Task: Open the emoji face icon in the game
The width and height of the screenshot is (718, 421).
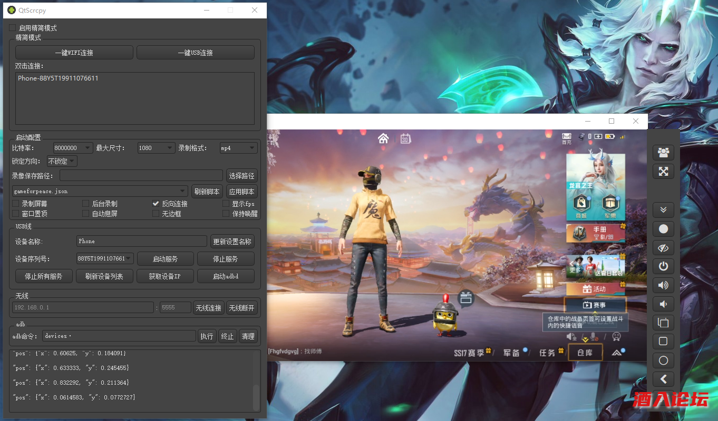Action: (616, 336)
